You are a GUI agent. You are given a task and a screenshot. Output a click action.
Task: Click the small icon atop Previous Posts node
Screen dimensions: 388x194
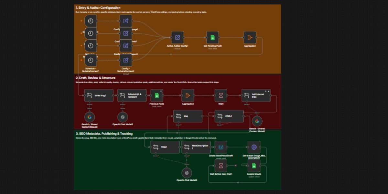pyautogui.click(x=161, y=92)
